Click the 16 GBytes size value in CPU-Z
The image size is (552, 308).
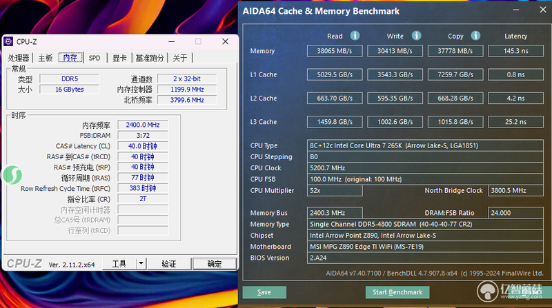pos(70,90)
